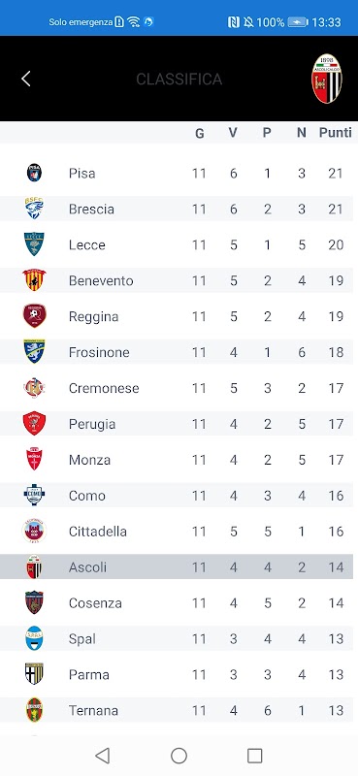The height and width of the screenshot is (776, 358).
Task: Select the Monza team name
Action: [x=89, y=459]
